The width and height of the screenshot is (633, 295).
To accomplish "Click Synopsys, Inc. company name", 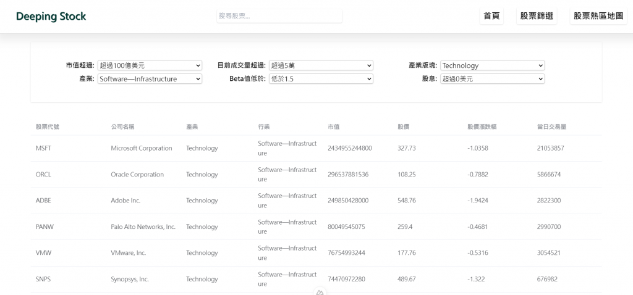I will (130, 280).
